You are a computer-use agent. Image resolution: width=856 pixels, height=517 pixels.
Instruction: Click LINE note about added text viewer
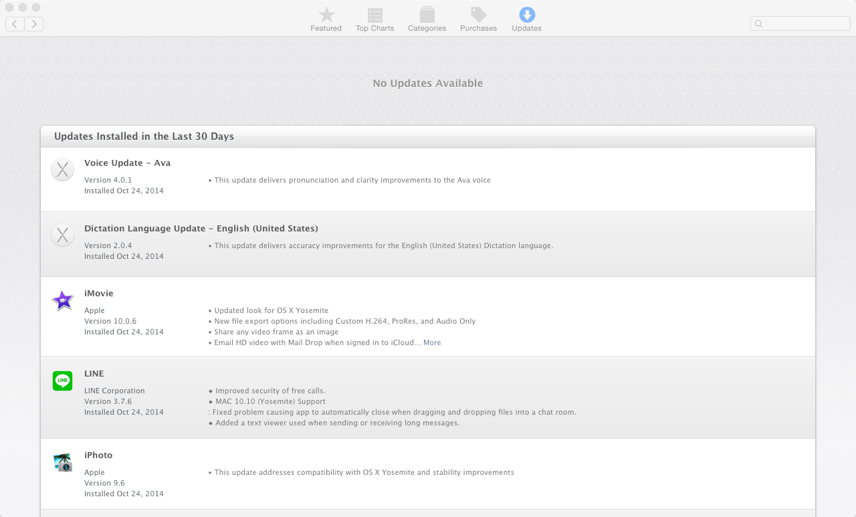tap(334, 423)
